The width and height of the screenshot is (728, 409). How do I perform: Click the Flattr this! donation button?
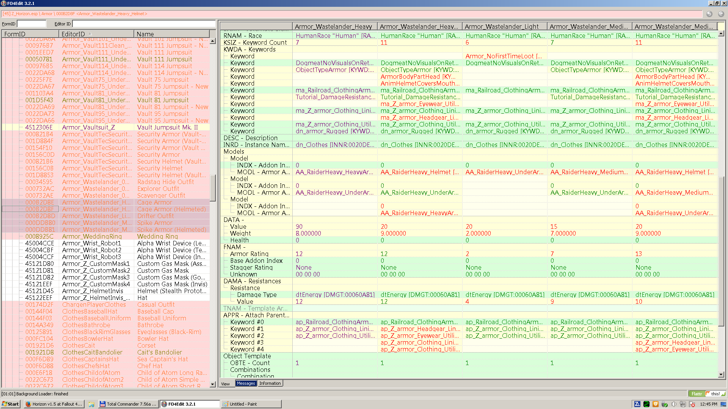[x=707, y=394]
